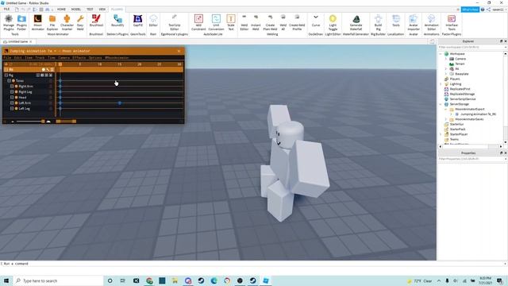Click Add Constraint in AutoScale Lite
The width and height of the screenshot is (508, 286).
point(198,23)
